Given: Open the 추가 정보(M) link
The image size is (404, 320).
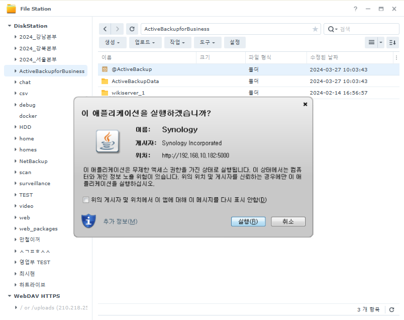Looking at the screenshot, I should tap(120, 221).
